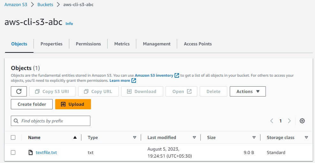
Task: Sort by Size column arrow
Action: [x=254, y=137]
